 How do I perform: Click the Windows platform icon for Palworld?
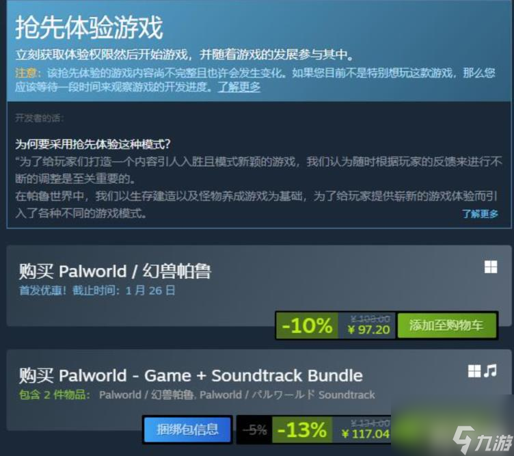pyautogui.click(x=491, y=267)
